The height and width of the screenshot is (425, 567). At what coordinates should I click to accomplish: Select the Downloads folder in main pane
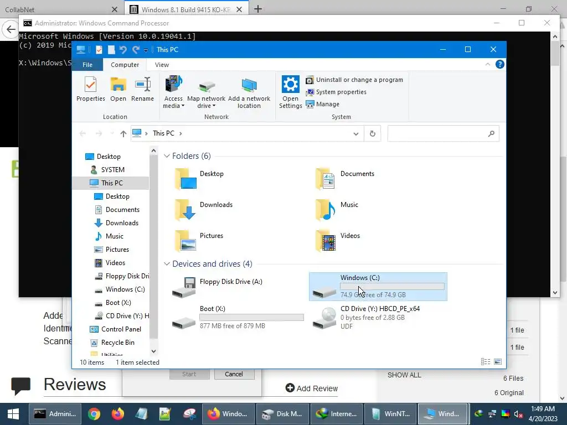[204, 210]
